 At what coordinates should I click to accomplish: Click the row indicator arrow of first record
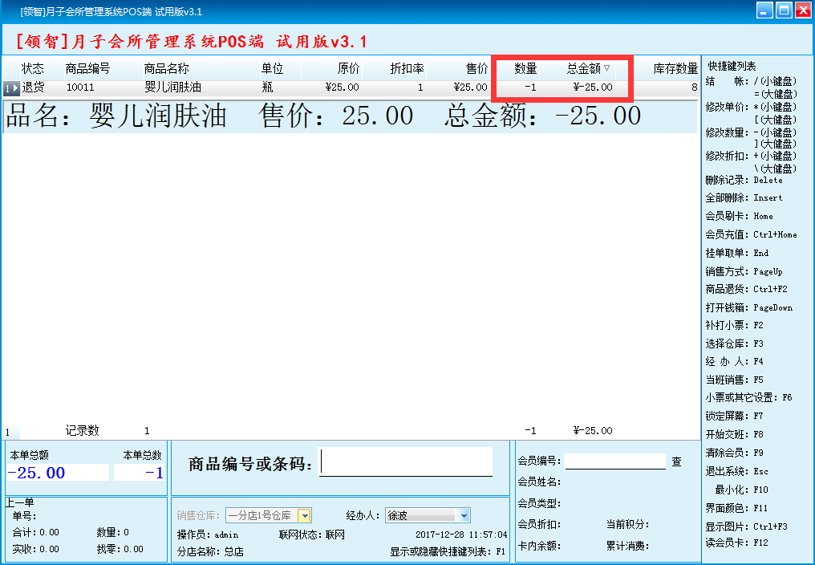click(10, 88)
